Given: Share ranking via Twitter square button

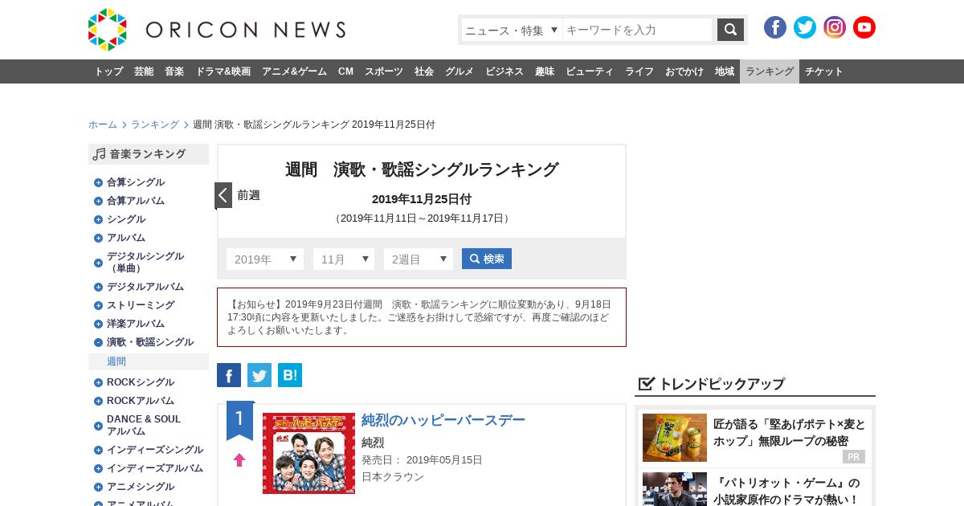Looking at the screenshot, I should click(x=259, y=375).
